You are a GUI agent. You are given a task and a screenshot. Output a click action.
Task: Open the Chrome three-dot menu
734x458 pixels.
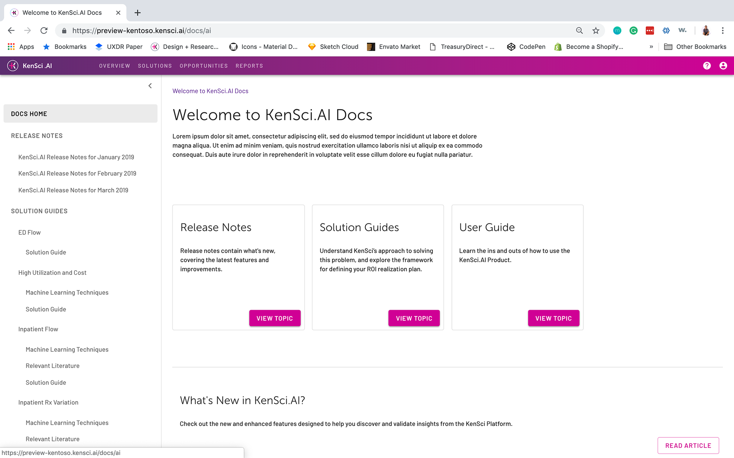[x=723, y=31]
